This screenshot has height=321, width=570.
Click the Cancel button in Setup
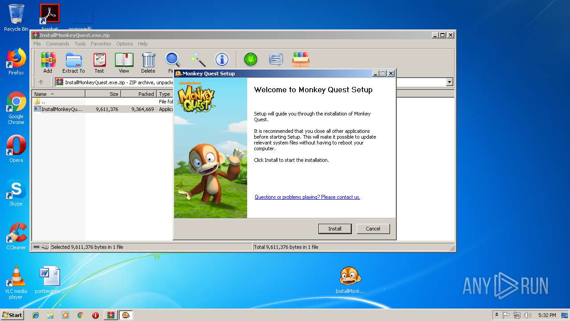pyautogui.click(x=373, y=229)
